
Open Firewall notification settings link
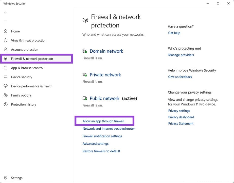point(102,136)
